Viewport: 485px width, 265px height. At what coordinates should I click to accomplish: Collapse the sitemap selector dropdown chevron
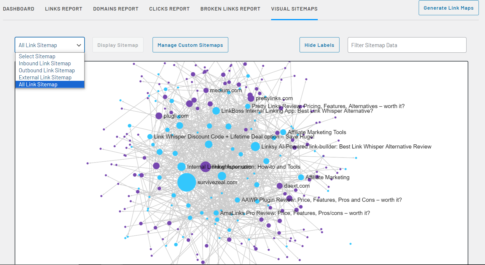pyautogui.click(x=78, y=45)
